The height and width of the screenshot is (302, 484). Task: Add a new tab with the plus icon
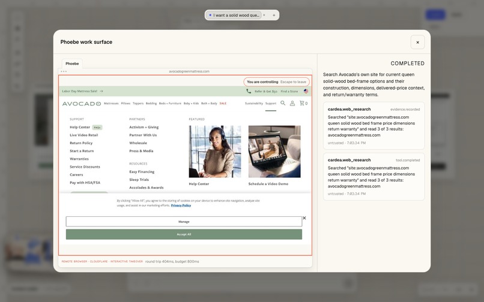click(274, 15)
